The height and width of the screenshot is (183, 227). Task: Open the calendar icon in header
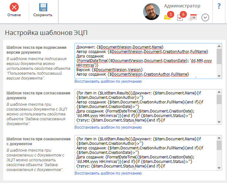(193, 17)
